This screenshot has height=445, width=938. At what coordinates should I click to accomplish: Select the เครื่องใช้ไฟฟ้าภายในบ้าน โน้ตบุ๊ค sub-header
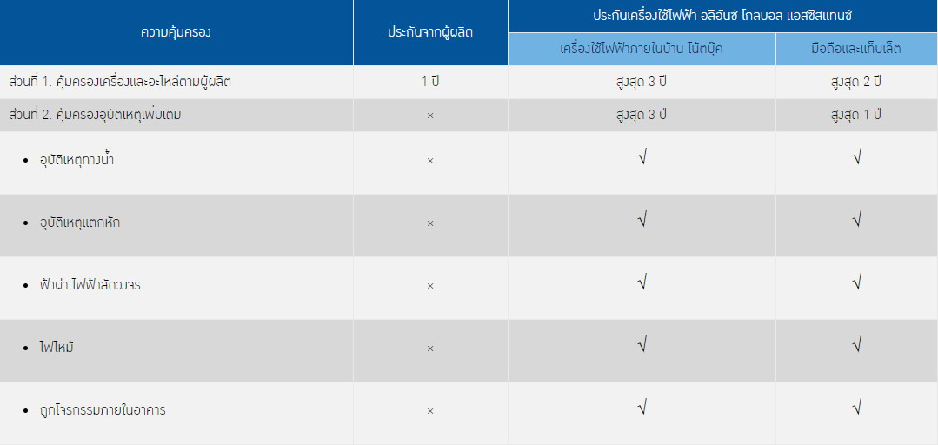tap(642, 49)
